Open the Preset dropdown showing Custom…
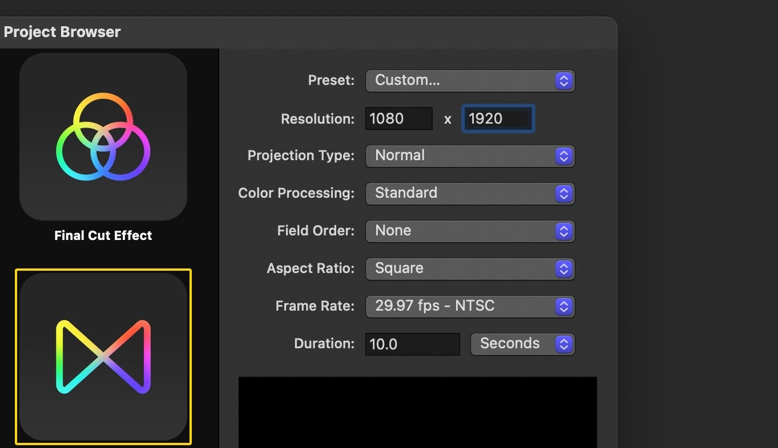778x448 pixels. (x=470, y=81)
